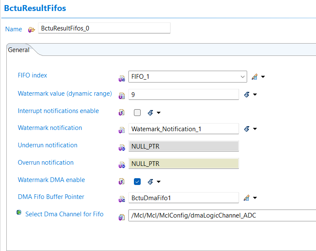Click the Watermark notification text field
Screen dimensions: 316x251
tap(183, 129)
